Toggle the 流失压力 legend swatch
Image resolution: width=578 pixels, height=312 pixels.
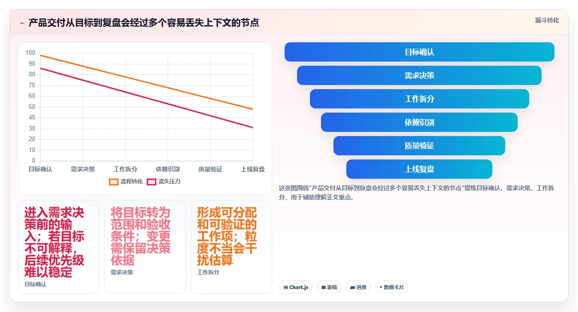152,182
